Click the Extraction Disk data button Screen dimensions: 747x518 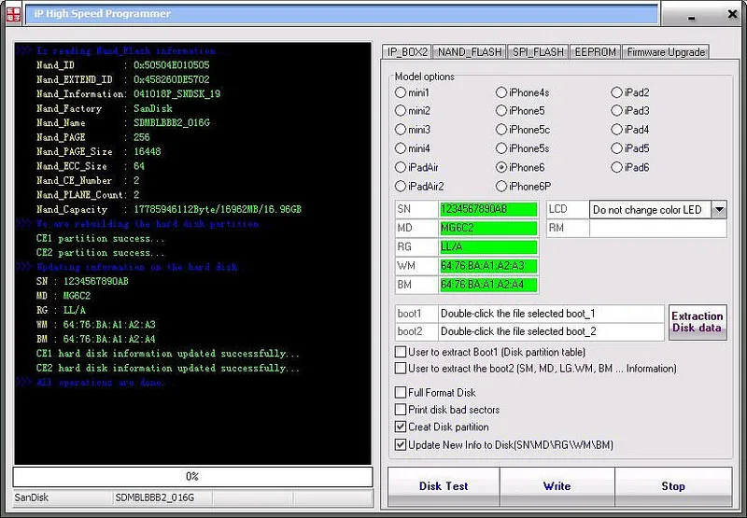pos(698,322)
